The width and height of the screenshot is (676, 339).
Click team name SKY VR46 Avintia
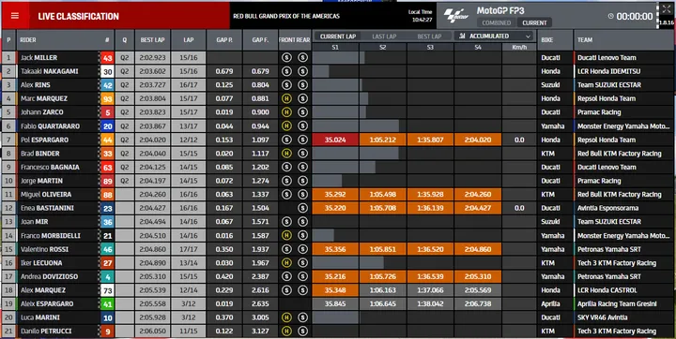pyautogui.click(x=602, y=317)
